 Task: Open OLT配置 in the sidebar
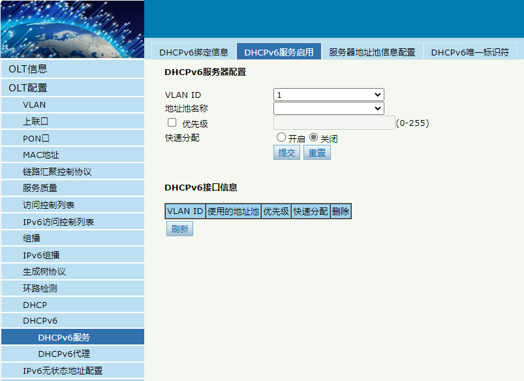(73, 87)
